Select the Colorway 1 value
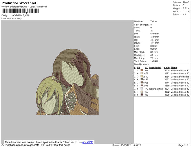Image resolution: width=191 pixels, height=148 pixels. (18, 18)
